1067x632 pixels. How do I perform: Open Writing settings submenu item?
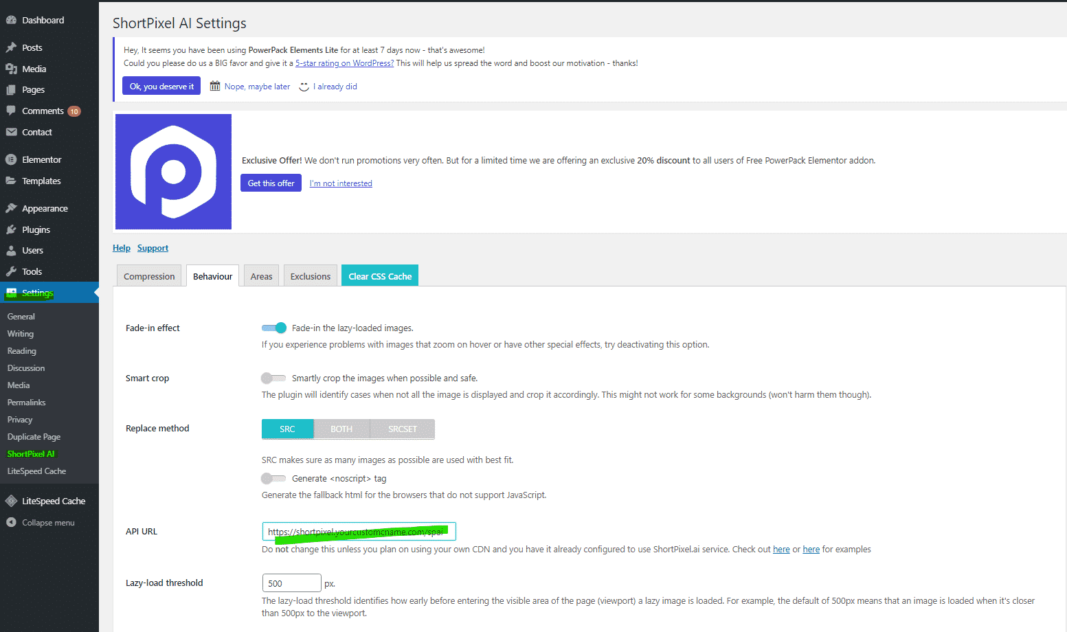click(x=21, y=334)
